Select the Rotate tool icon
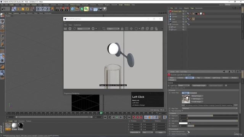Viewport: 244px width, 137px height. click(x=27, y=9)
